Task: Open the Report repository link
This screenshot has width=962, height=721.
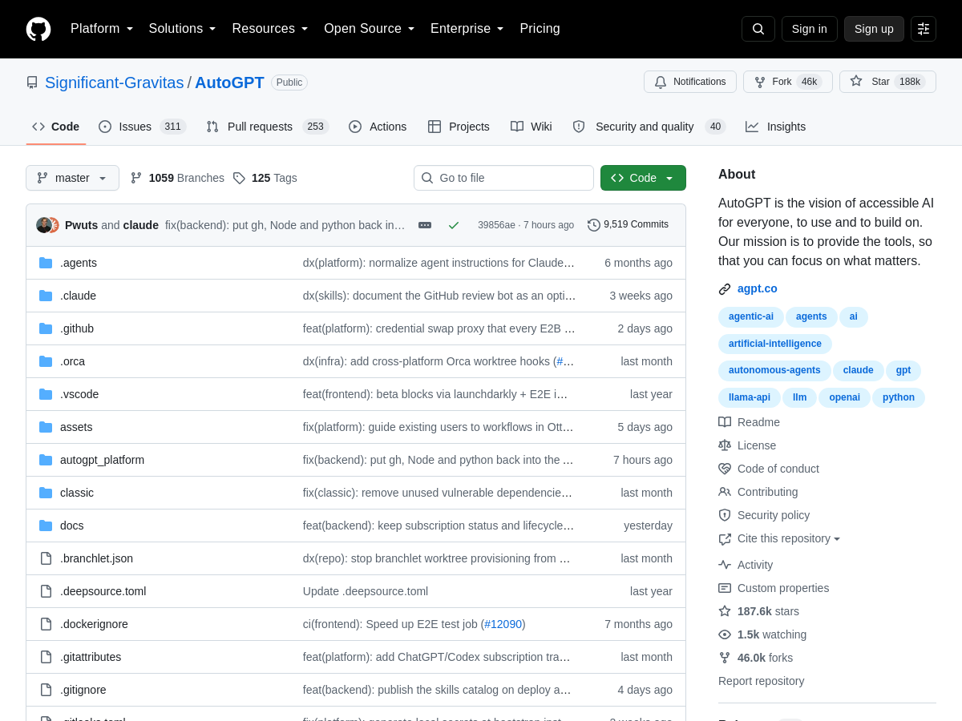Action: pos(761,681)
